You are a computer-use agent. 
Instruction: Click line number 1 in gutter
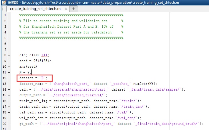click(5, 15)
